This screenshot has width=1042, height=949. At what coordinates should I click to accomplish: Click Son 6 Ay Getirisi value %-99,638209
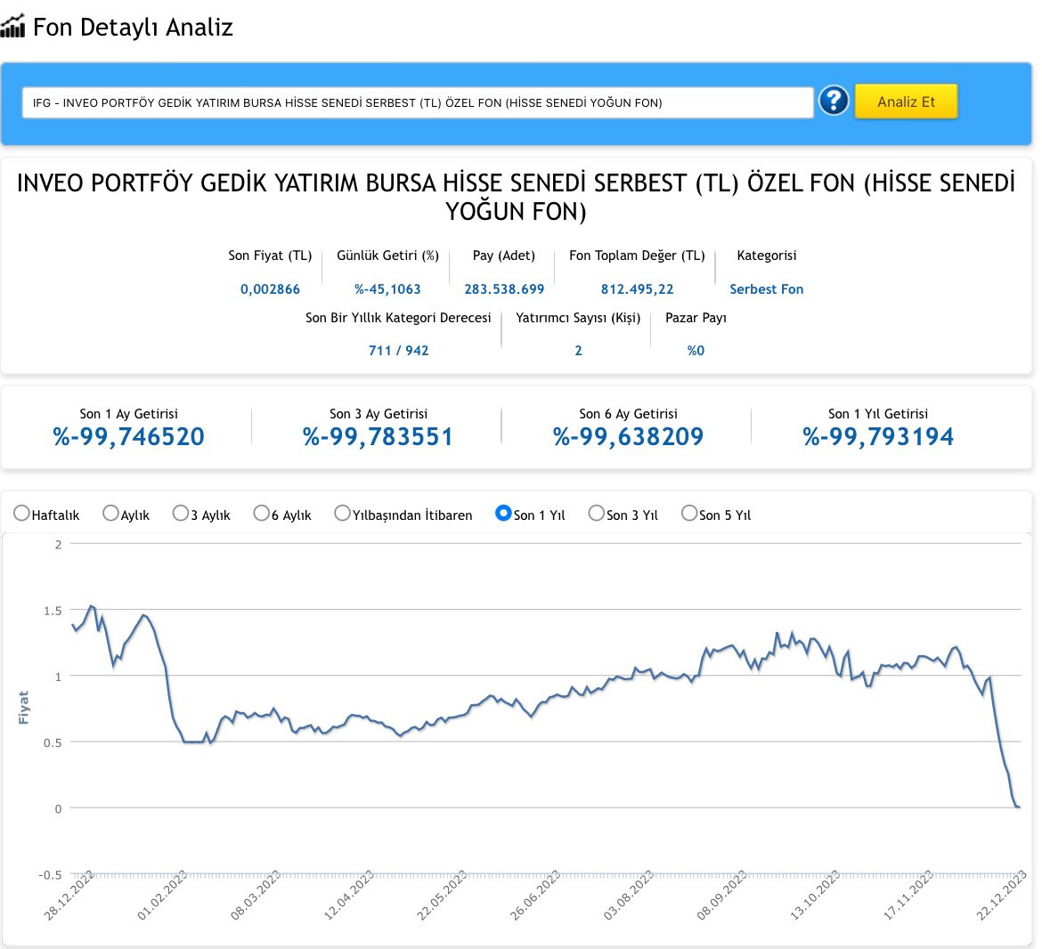tap(628, 436)
